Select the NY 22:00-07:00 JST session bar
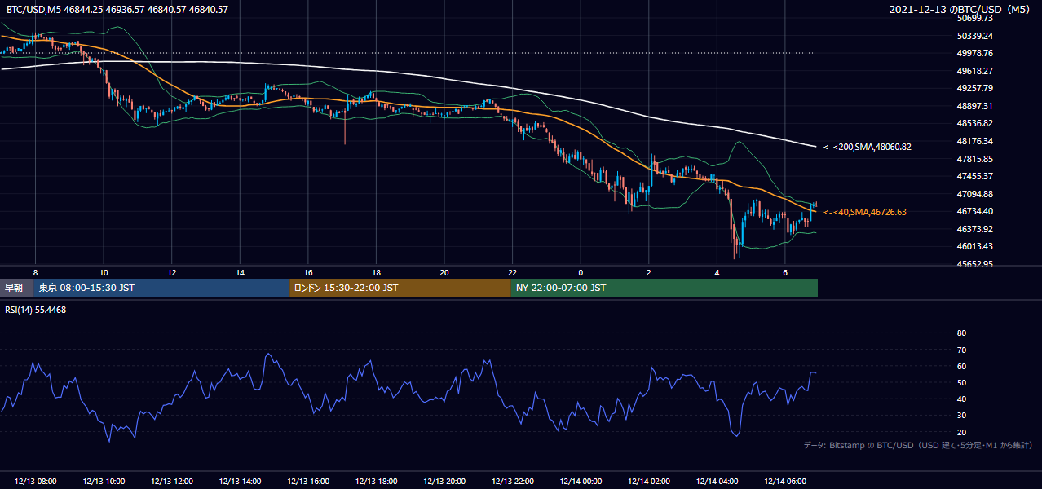 point(664,288)
